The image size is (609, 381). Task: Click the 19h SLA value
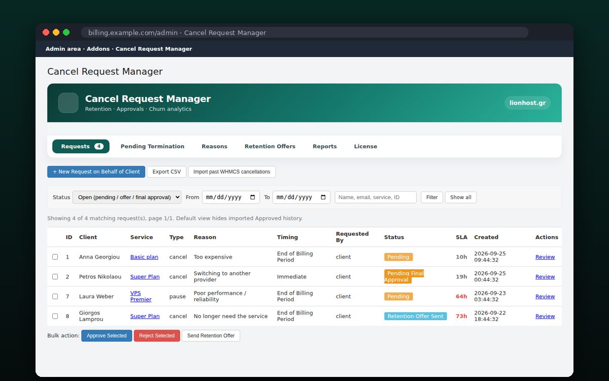461,277
